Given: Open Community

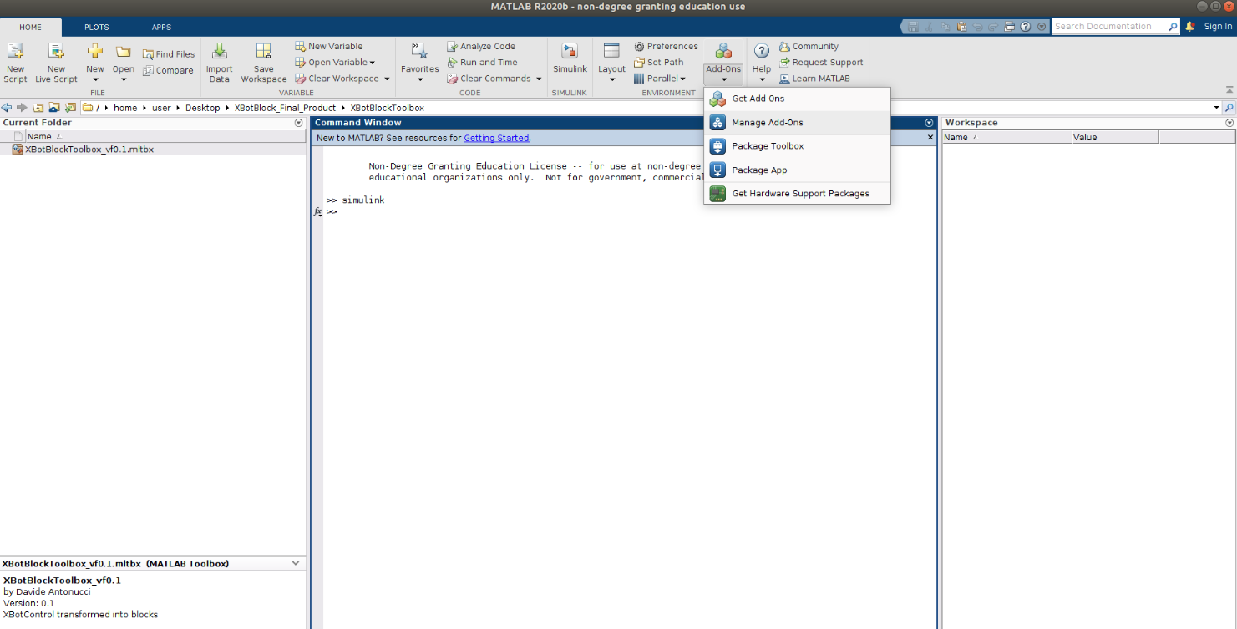Looking at the screenshot, I should click(809, 47).
